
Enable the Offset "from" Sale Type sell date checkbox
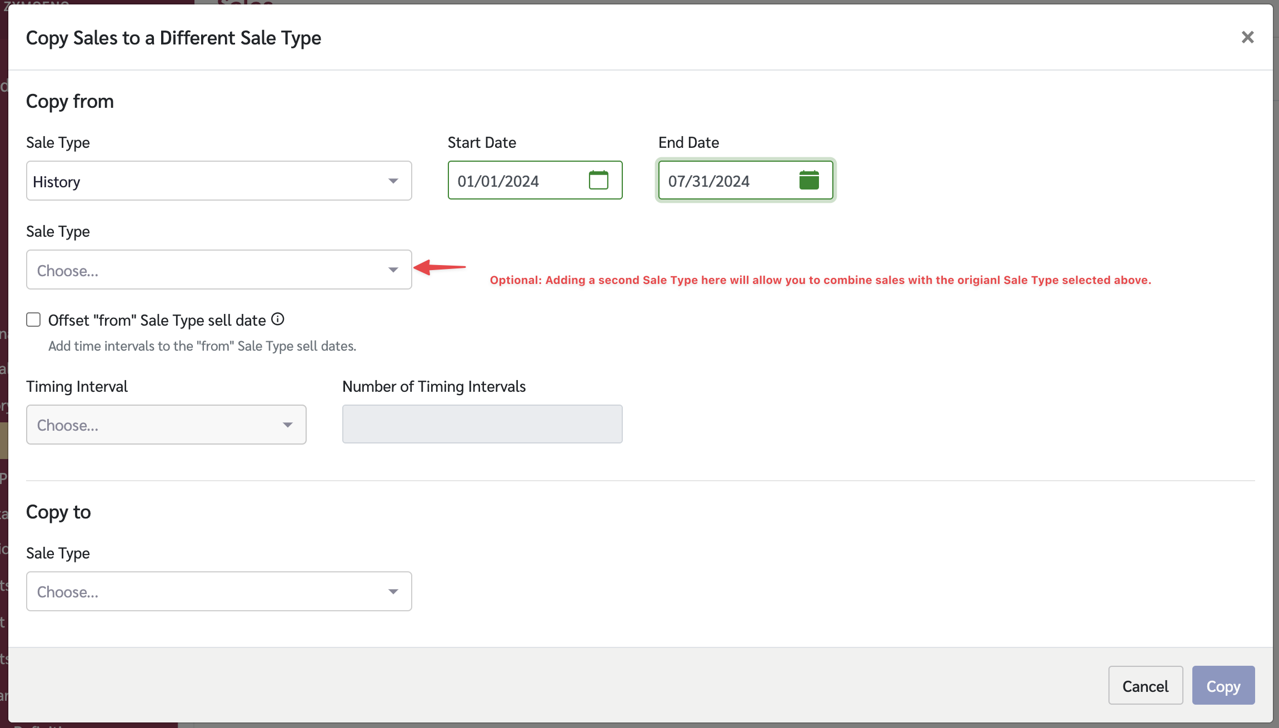click(x=33, y=320)
